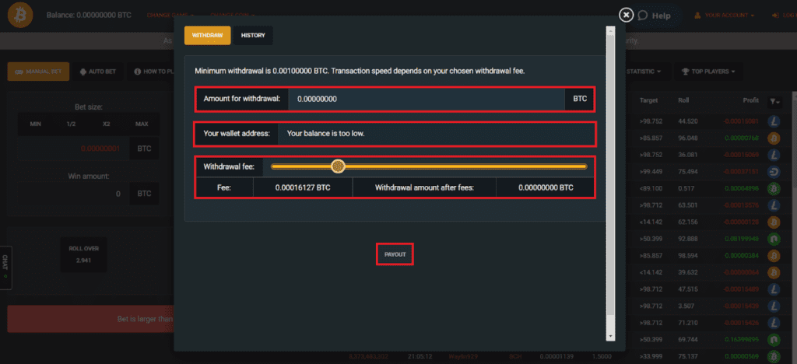The image size is (797, 364).
Task: Set bet size to MIN
Action: click(x=36, y=124)
